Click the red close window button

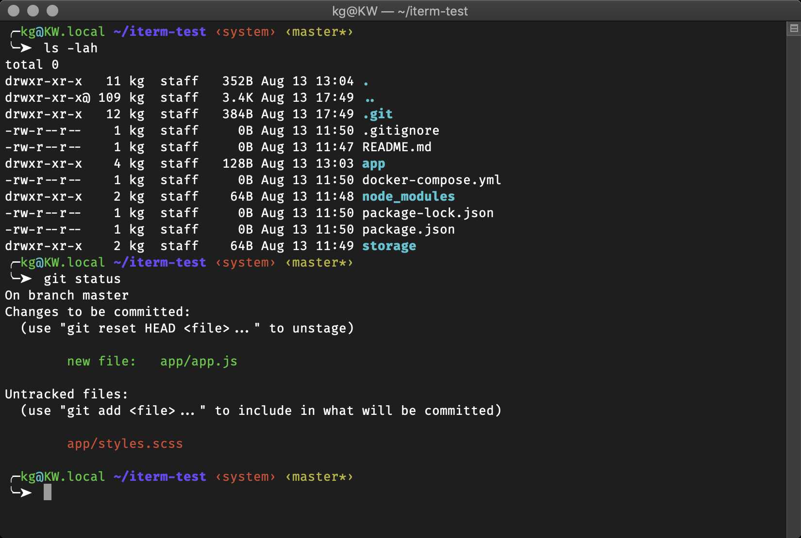click(14, 11)
